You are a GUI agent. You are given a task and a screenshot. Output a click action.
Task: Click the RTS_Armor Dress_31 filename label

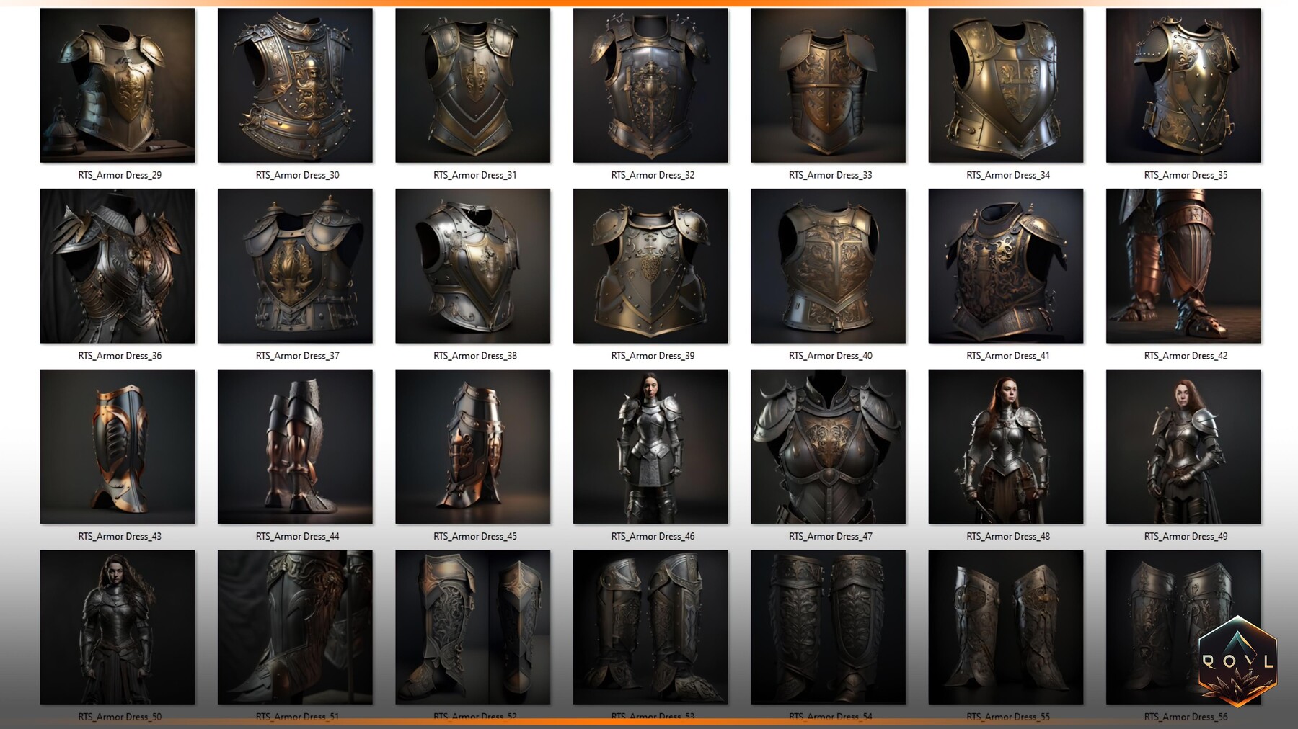tap(474, 175)
